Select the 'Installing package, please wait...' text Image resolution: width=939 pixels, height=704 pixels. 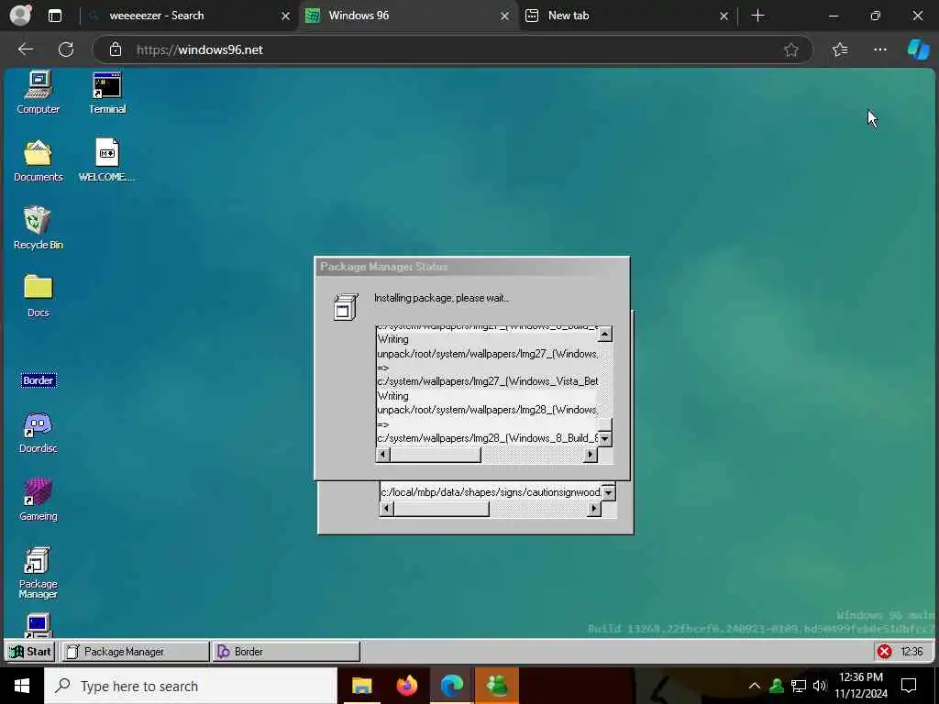(x=441, y=298)
